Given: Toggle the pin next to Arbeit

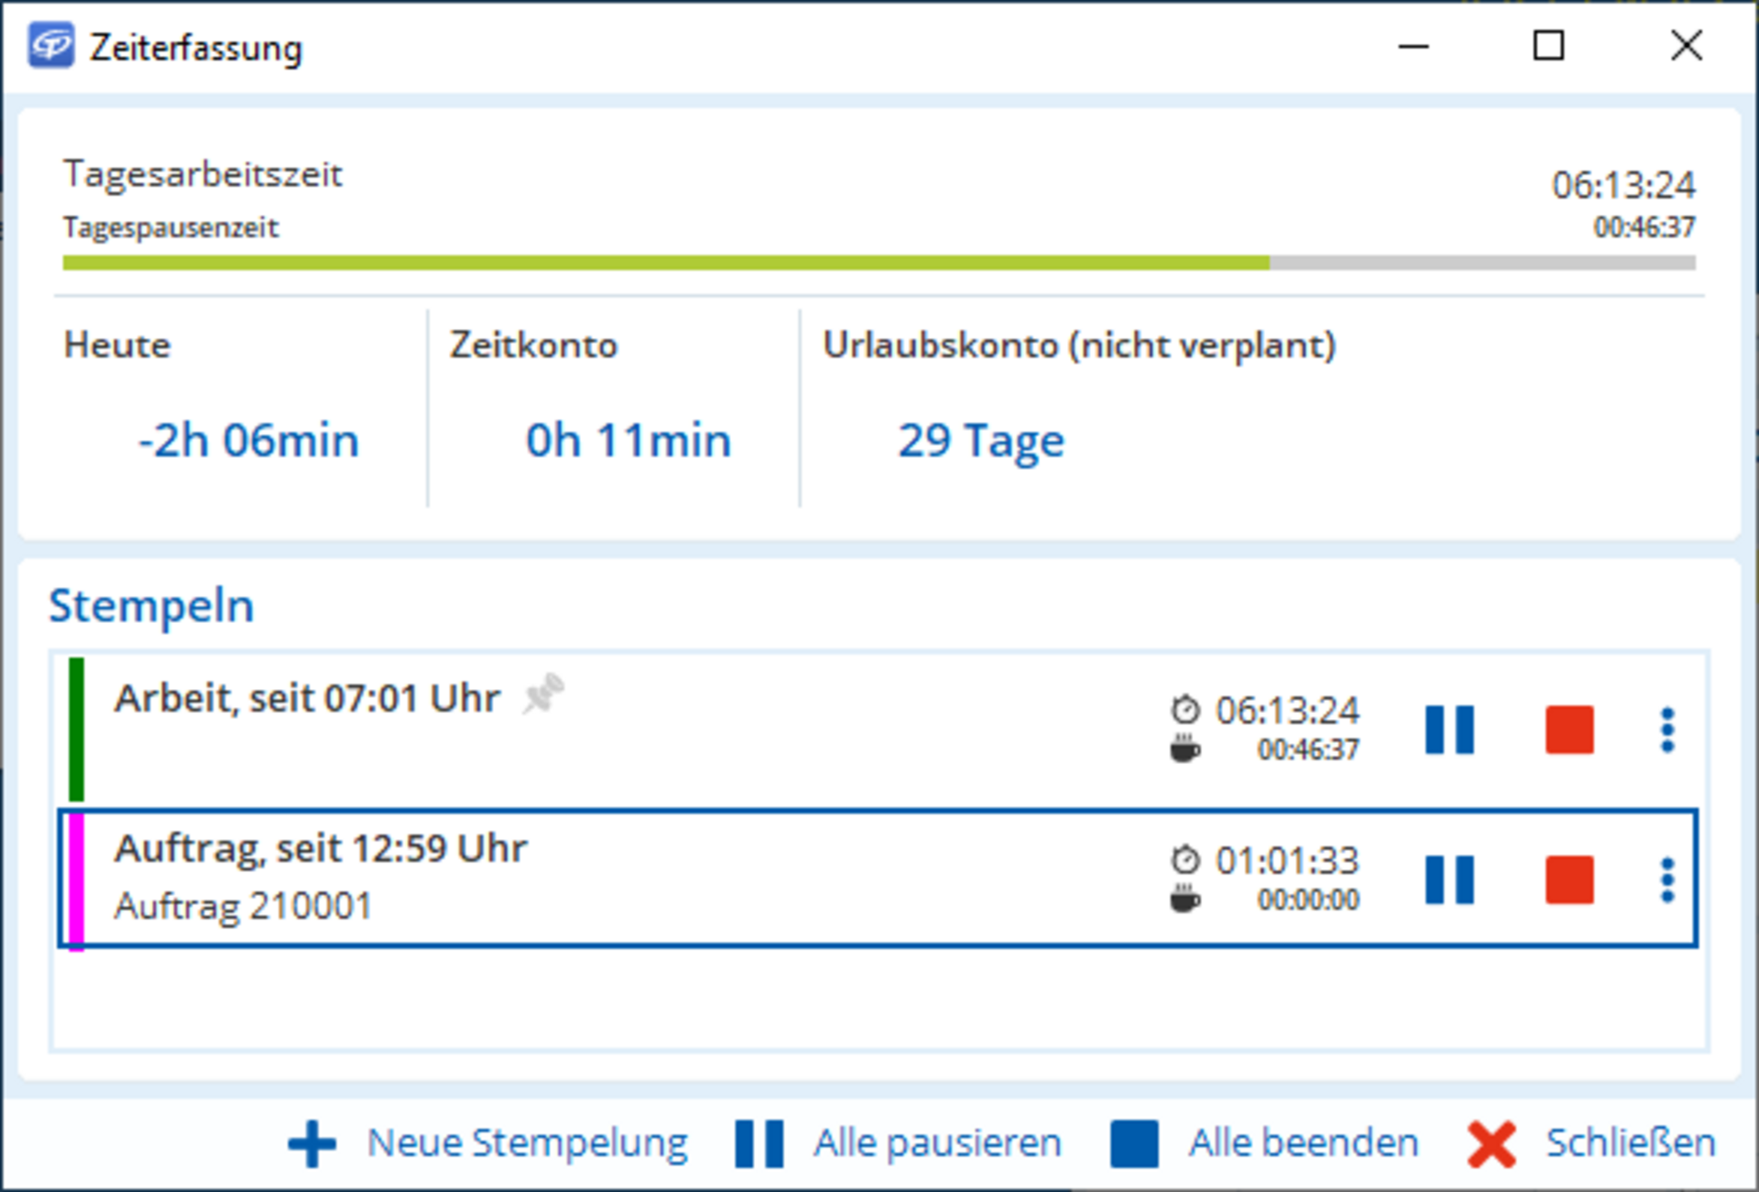Looking at the screenshot, I should [x=543, y=694].
